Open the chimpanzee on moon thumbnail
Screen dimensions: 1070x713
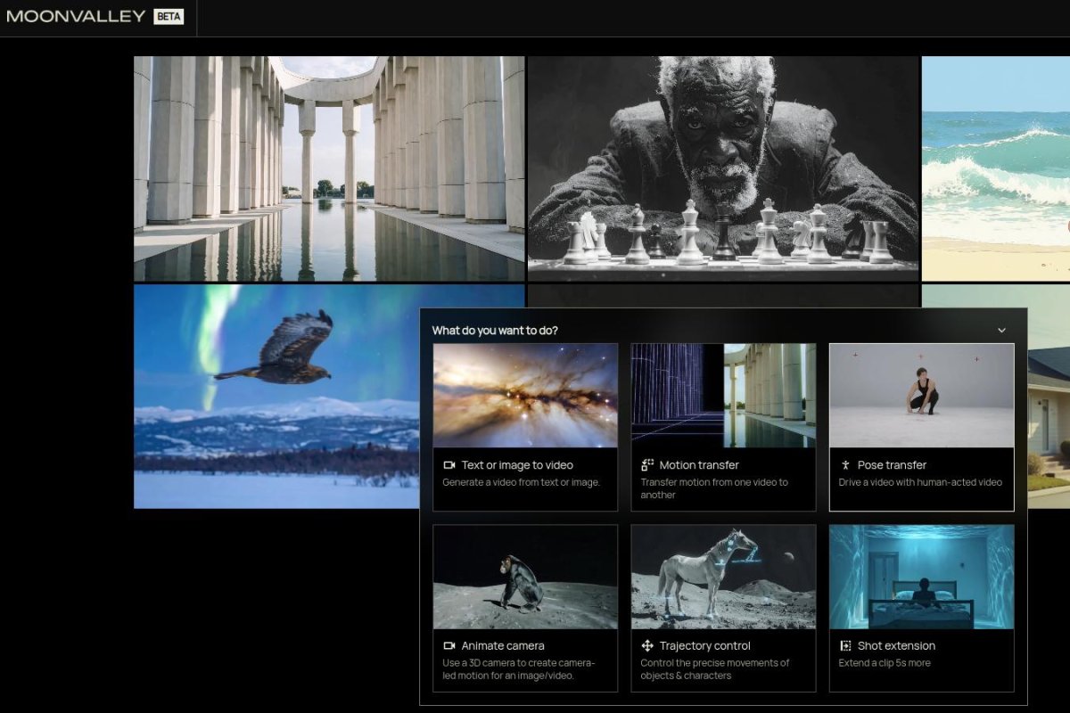(x=525, y=577)
